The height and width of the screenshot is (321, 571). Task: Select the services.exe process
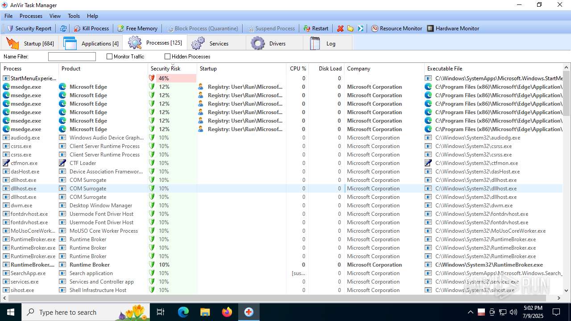coord(25,282)
